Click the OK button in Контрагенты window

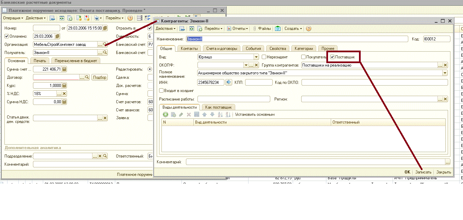click(x=407, y=172)
